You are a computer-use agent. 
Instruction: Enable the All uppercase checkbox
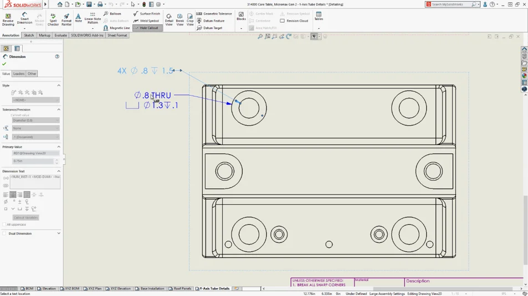tap(4, 225)
